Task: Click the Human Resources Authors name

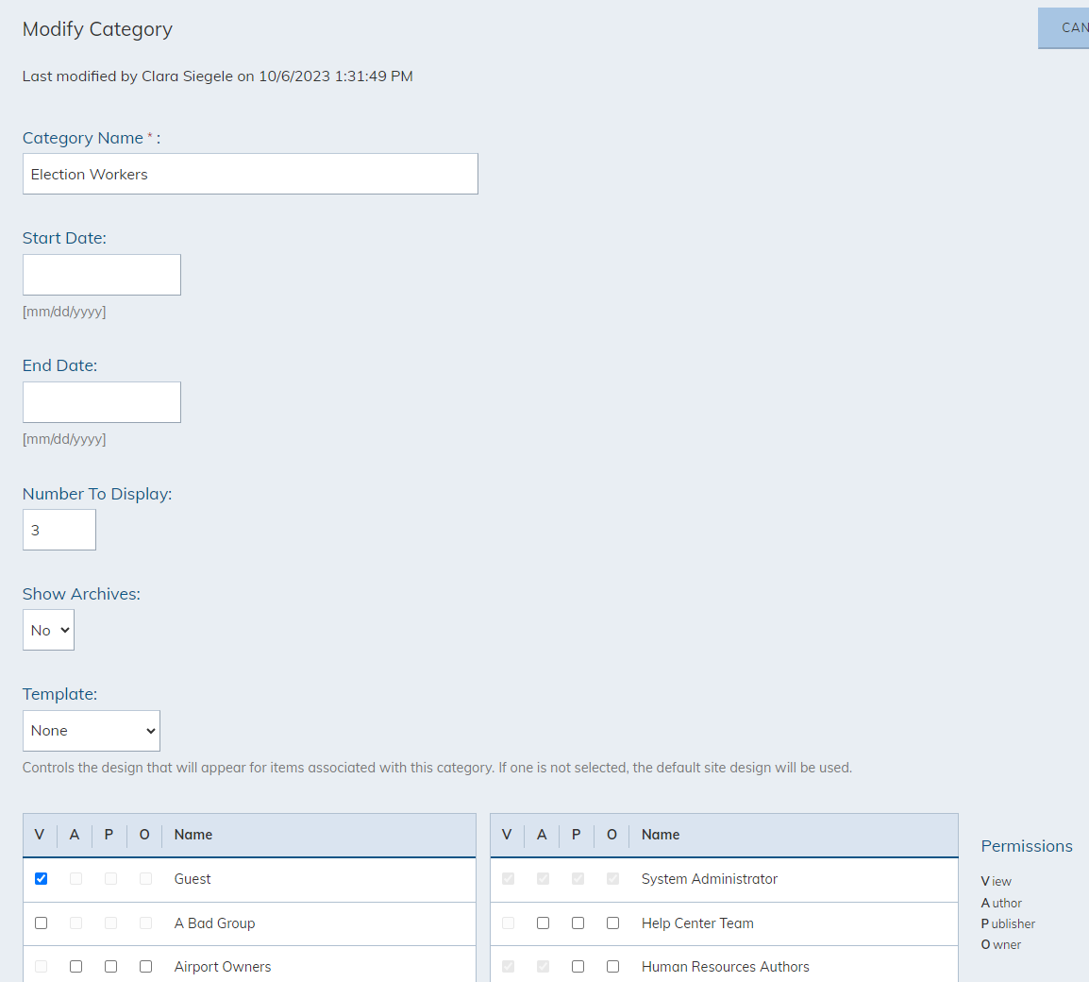Action: pos(725,966)
